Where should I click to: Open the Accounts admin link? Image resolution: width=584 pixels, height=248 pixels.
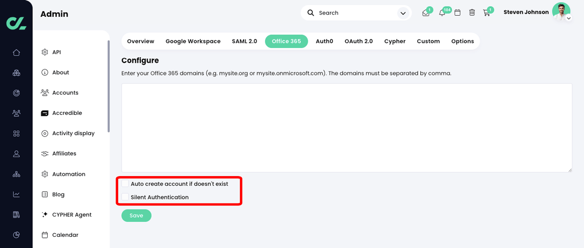click(65, 93)
